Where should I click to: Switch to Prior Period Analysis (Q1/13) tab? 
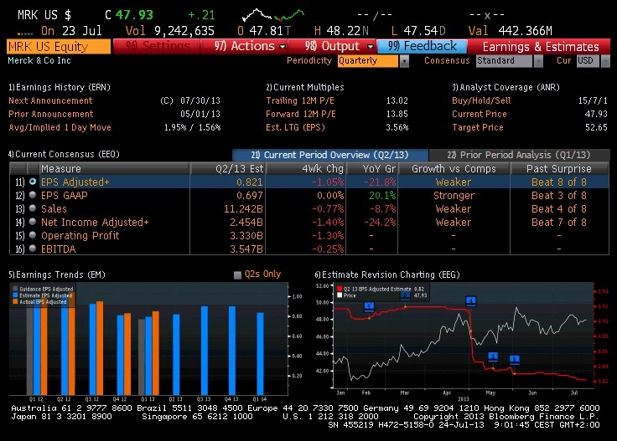tap(519, 155)
